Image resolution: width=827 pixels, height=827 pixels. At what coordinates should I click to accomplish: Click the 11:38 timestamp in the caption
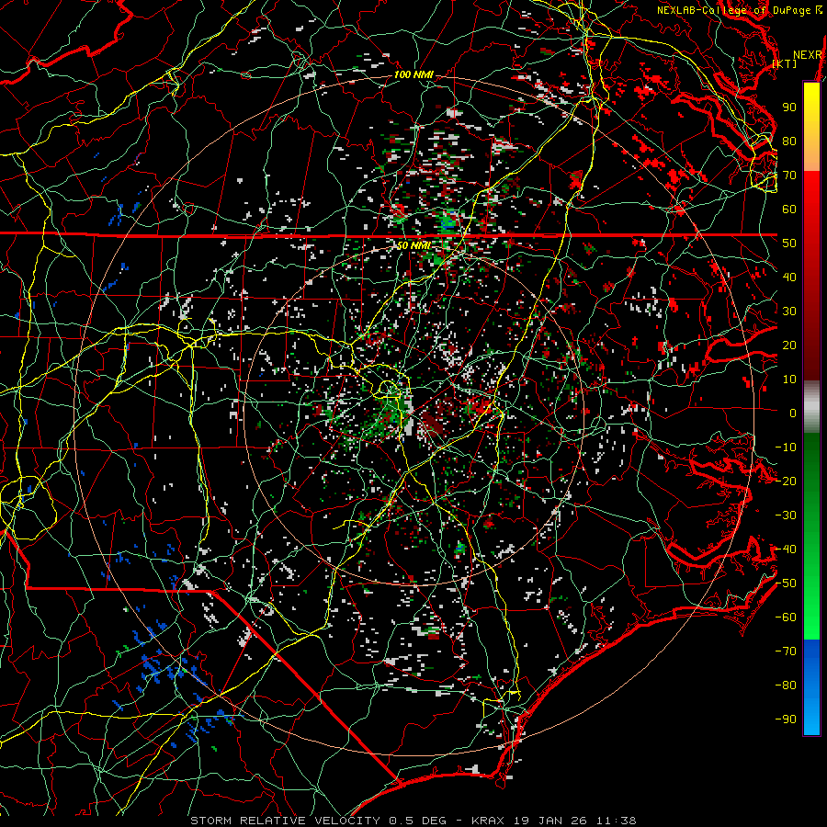coord(616,821)
